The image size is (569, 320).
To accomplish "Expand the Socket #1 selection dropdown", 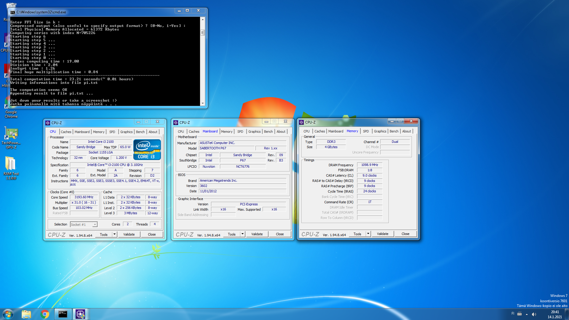I will (95, 225).
